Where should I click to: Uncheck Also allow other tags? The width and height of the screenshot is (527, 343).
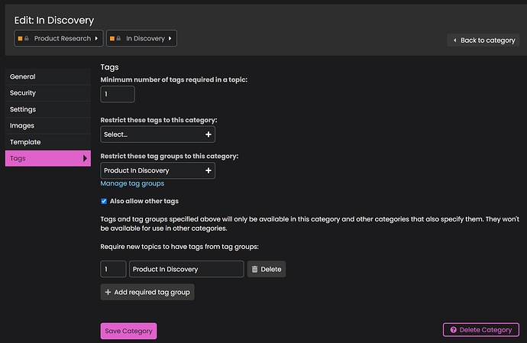104,201
